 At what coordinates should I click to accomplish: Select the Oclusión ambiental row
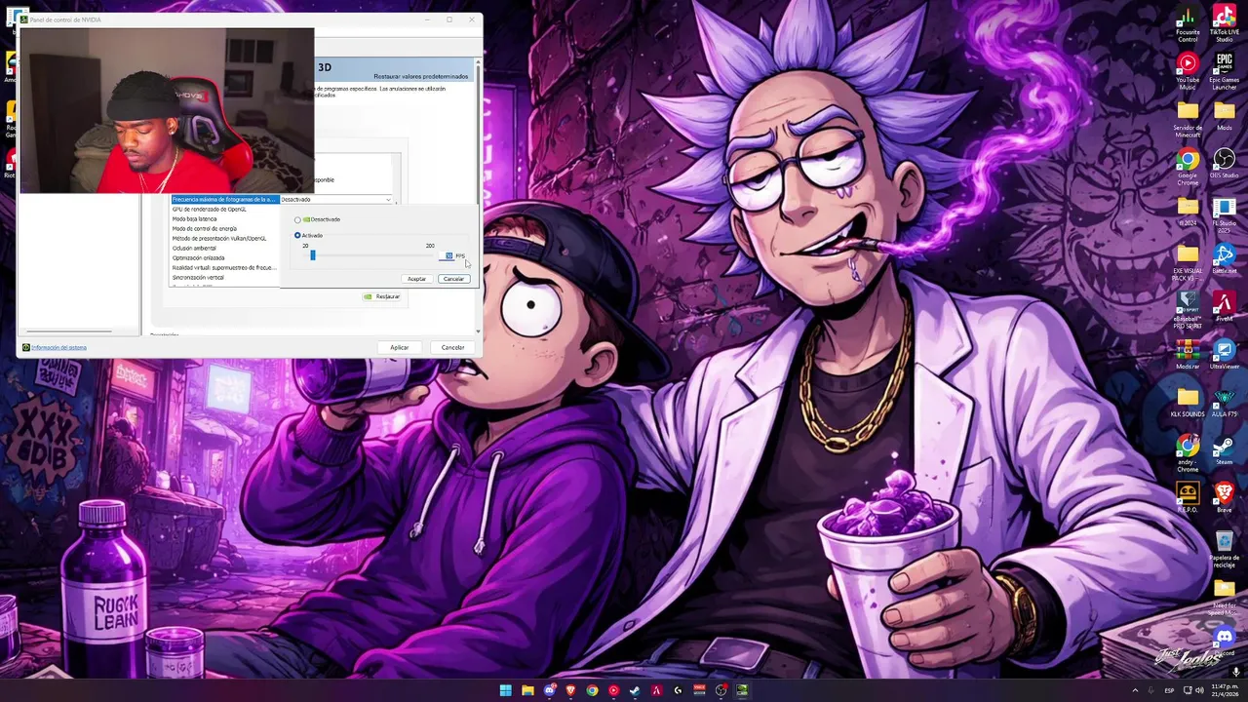[x=225, y=248]
